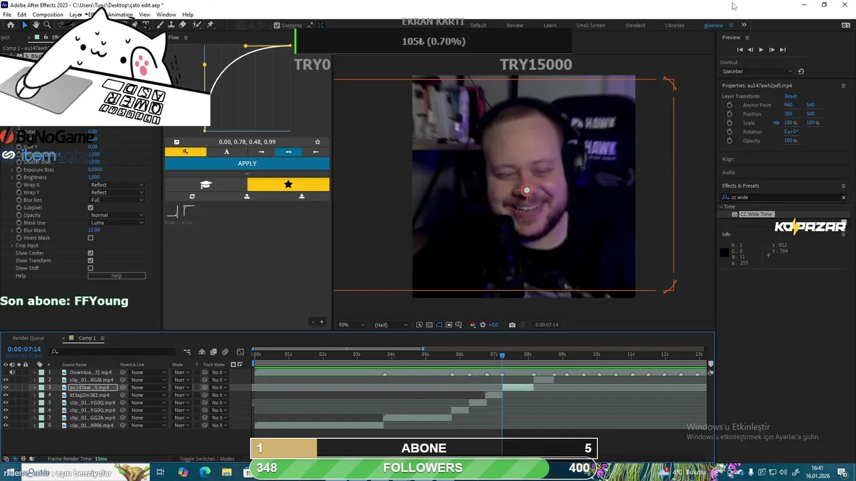Click the shy layers icon in timeline
This screenshot has height=481, width=856.
(x=202, y=352)
